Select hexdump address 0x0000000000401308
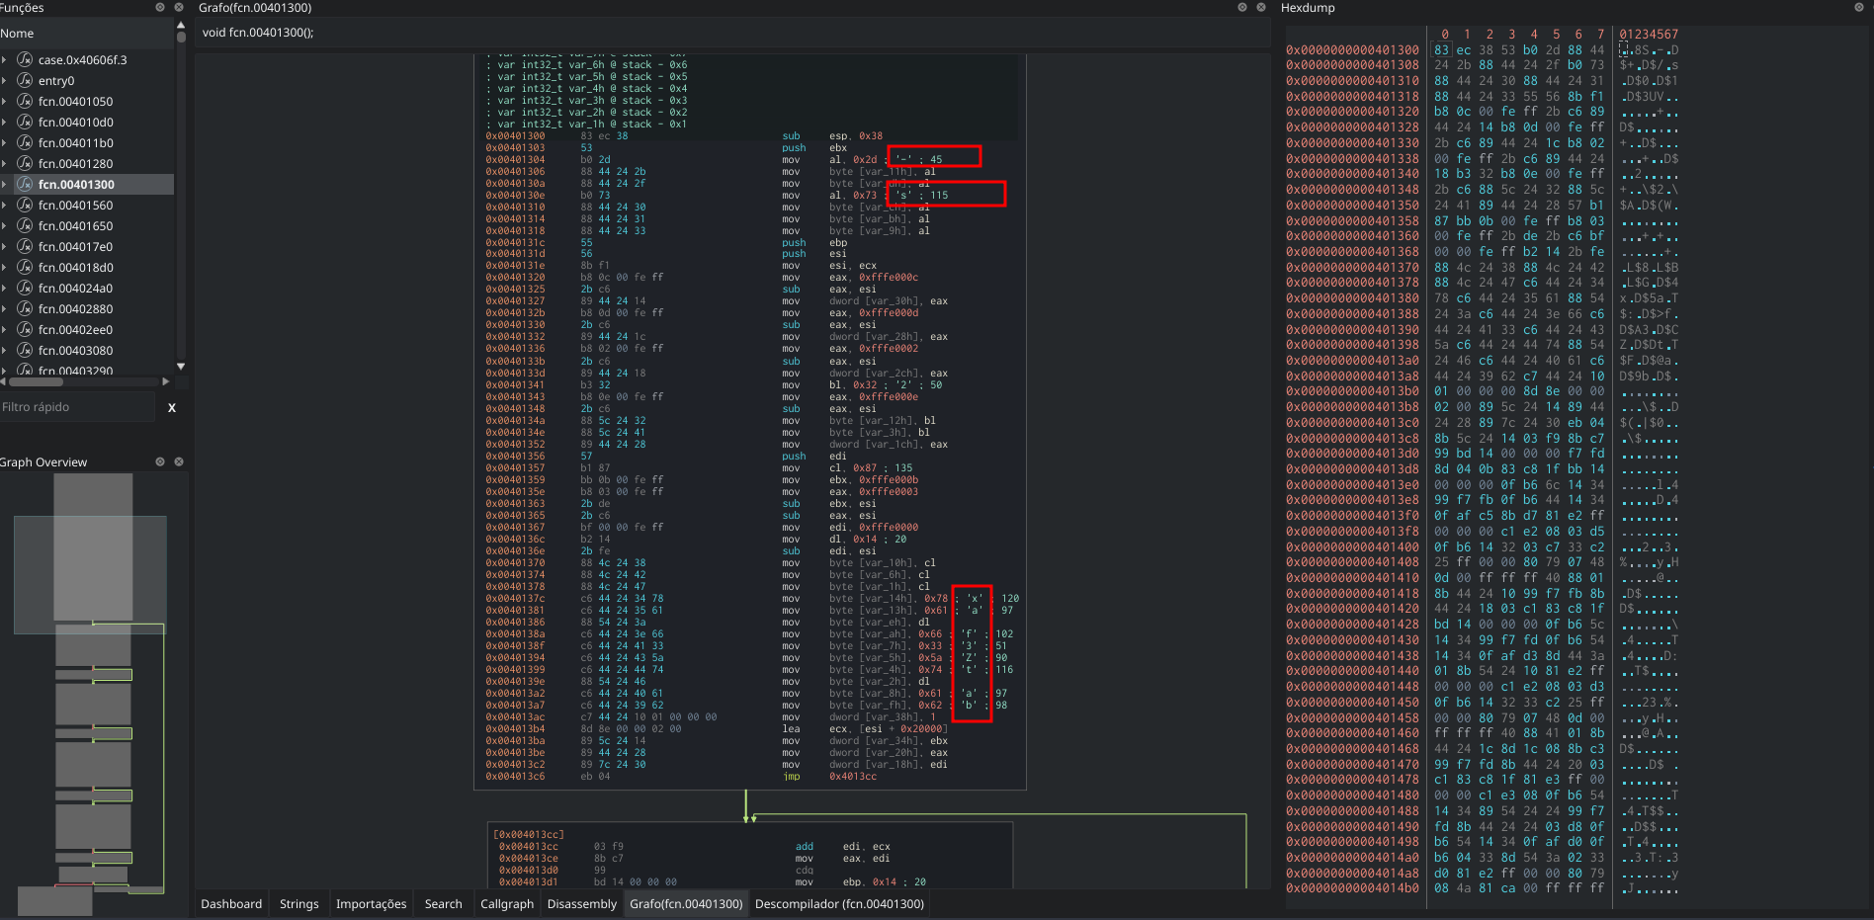 1352,65
